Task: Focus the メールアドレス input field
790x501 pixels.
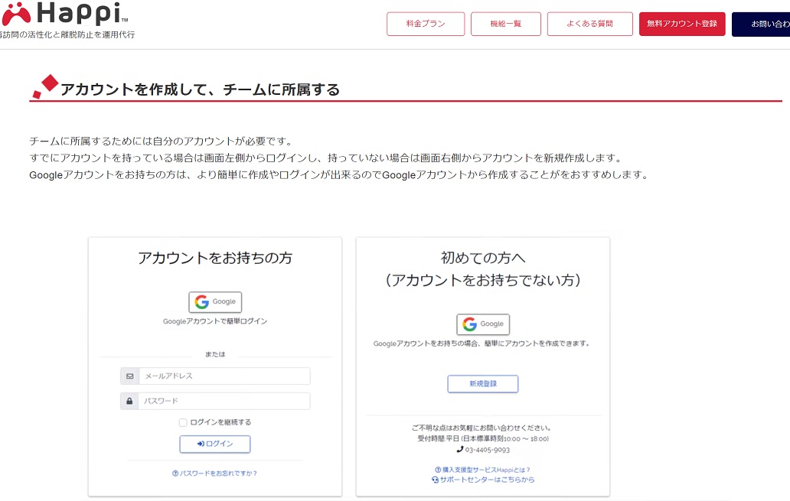Action: [224, 376]
